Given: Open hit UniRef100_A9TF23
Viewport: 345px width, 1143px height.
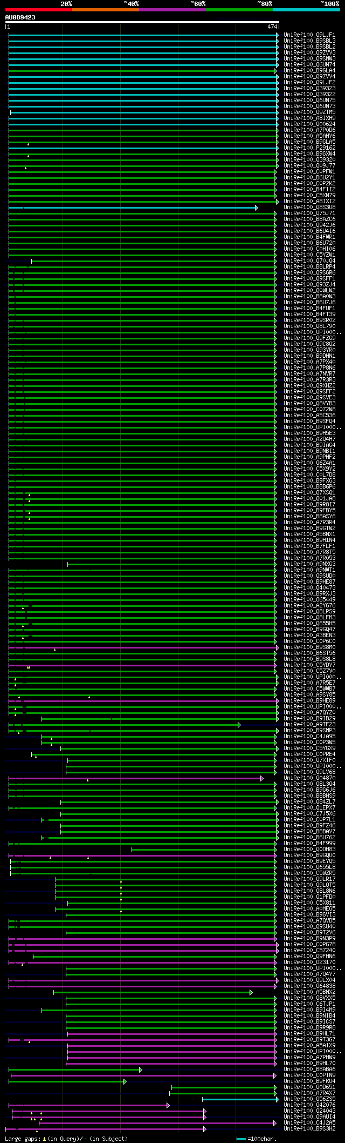Looking at the screenshot, I should (x=309, y=725).
